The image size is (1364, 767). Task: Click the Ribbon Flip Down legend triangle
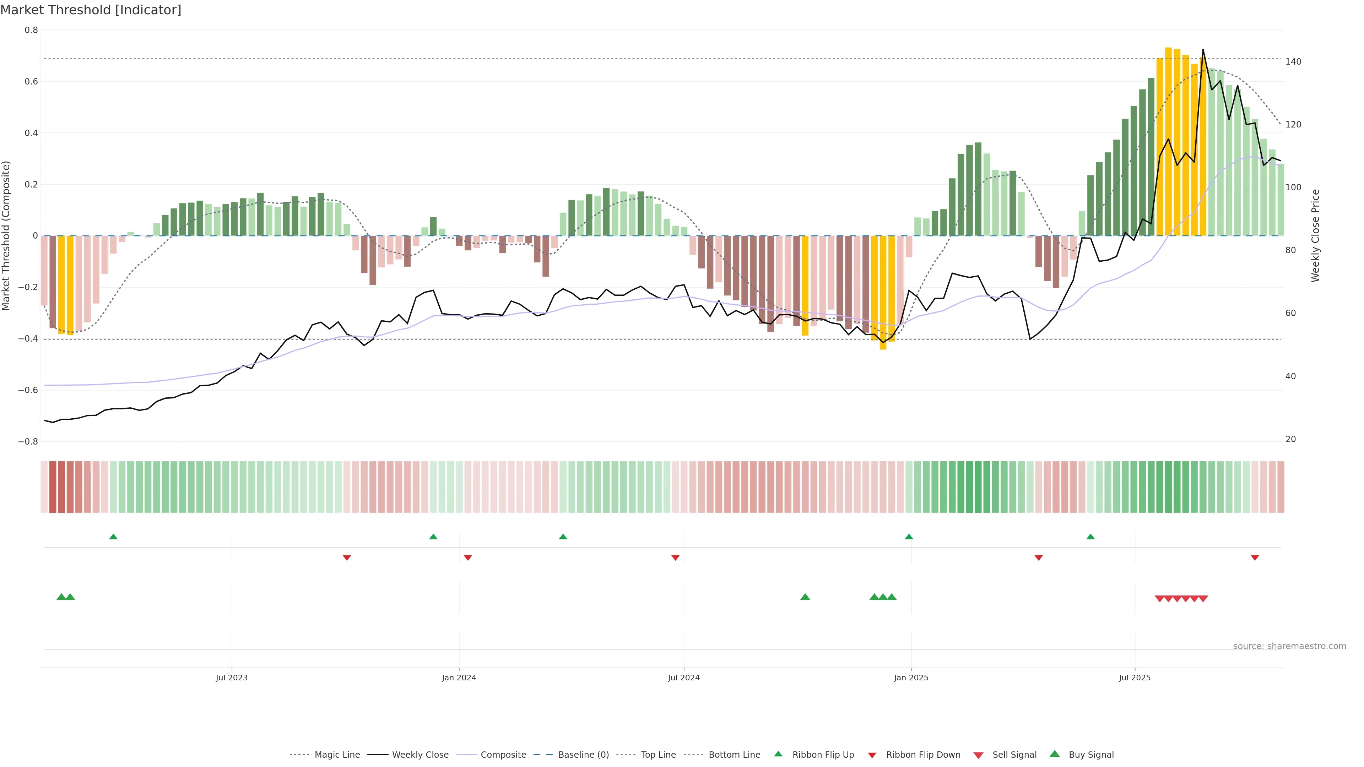click(872, 755)
